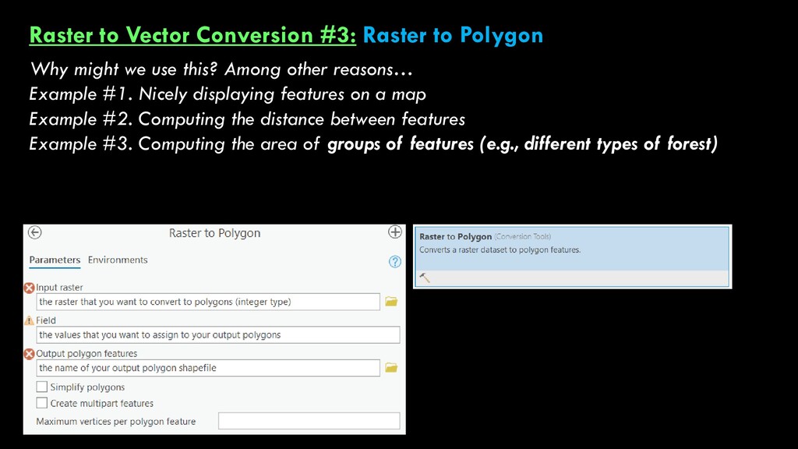
Task: Click 'Example #2. Computing the distance' line
Action: tap(247, 119)
